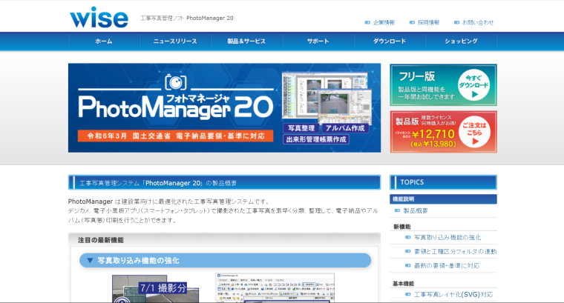The image size is (564, 303).
Task: Go to the ホーム navigation tab
Action: tap(104, 41)
